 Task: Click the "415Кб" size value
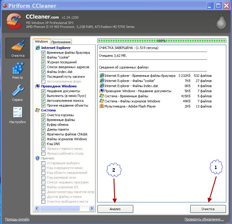point(186,96)
